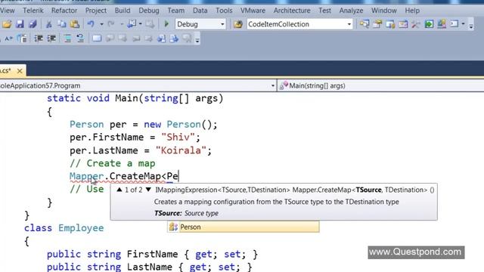
Task: Click the "// Create a map" comment
Action: click(x=113, y=163)
